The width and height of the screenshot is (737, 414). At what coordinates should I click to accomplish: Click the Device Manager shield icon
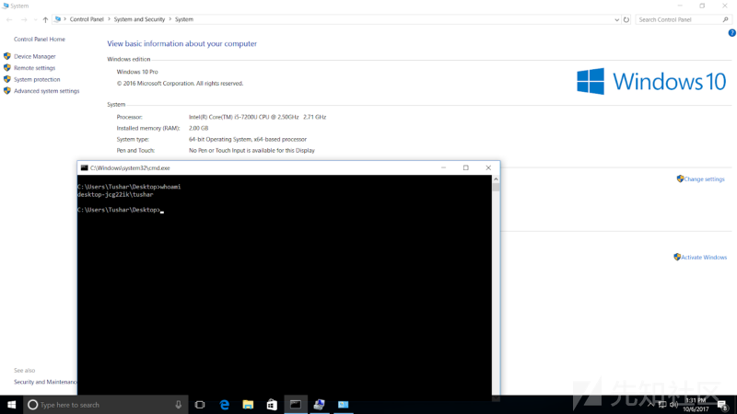point(7,56)
